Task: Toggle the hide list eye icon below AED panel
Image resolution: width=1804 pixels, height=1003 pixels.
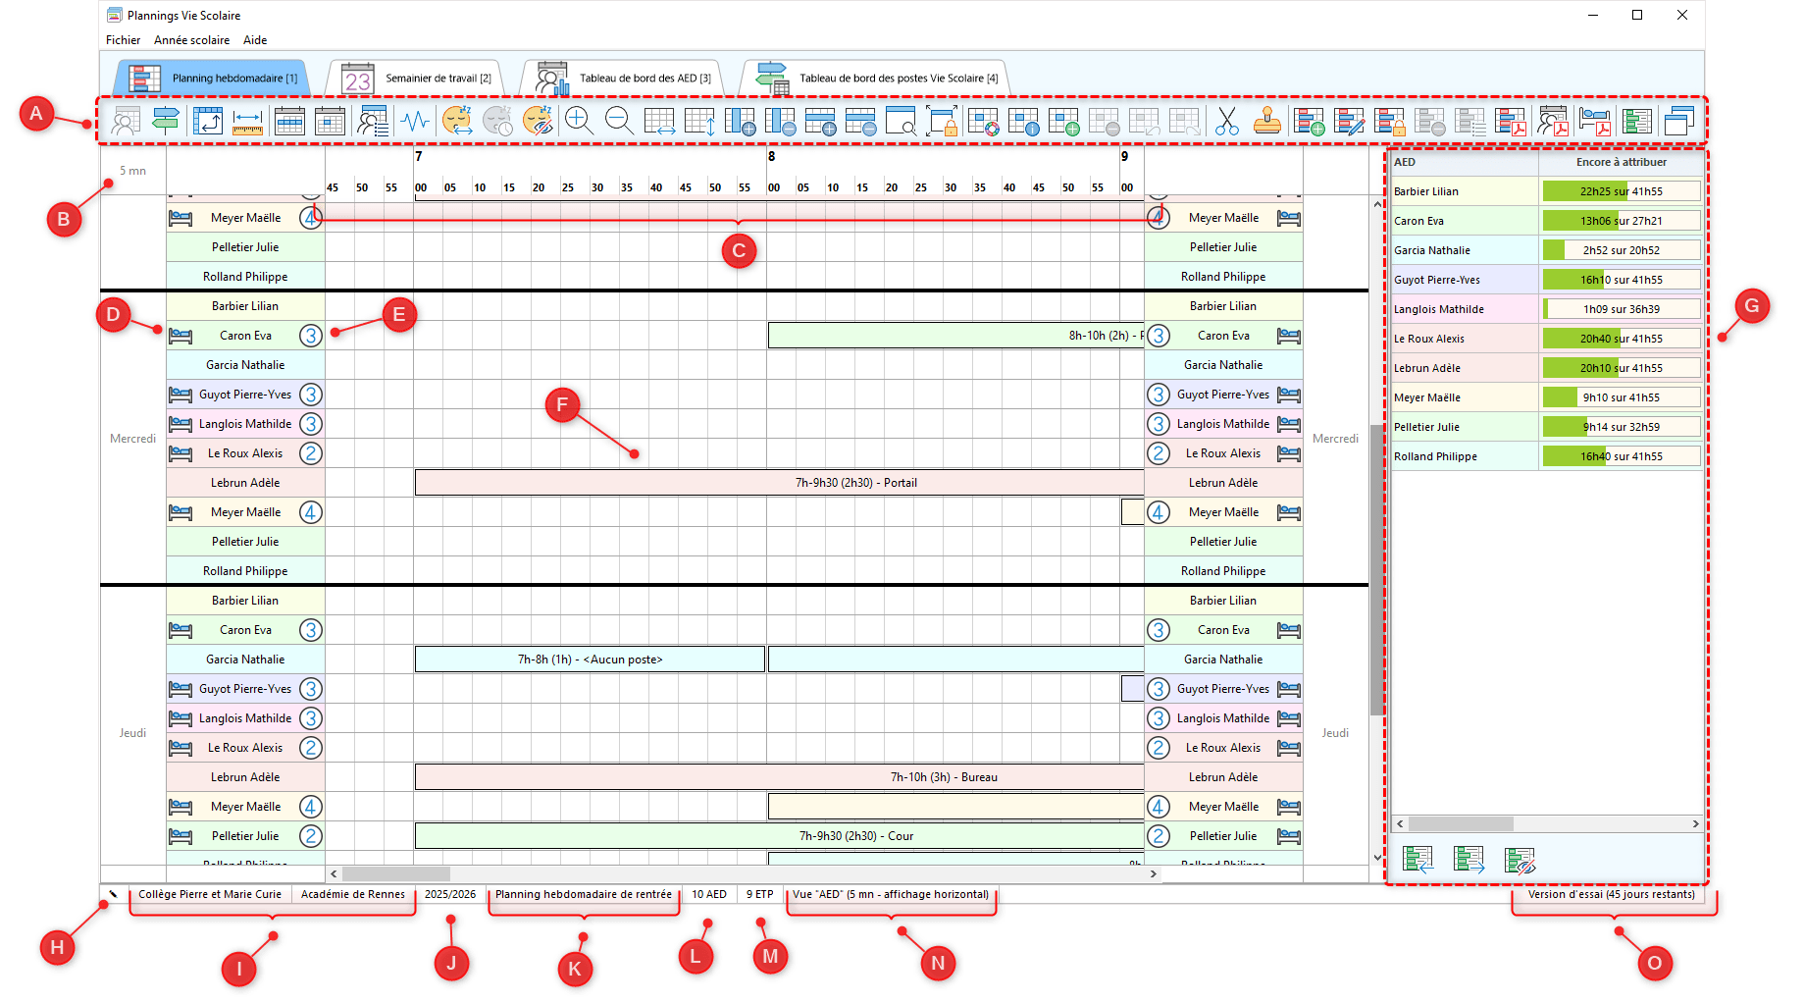Action: 1520,861
